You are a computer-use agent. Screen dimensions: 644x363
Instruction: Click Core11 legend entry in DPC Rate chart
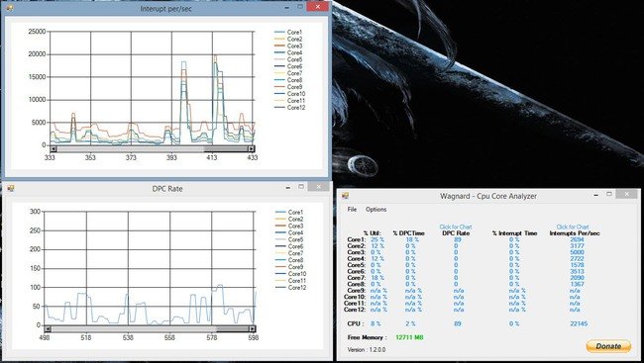click(x=290, y=281)
